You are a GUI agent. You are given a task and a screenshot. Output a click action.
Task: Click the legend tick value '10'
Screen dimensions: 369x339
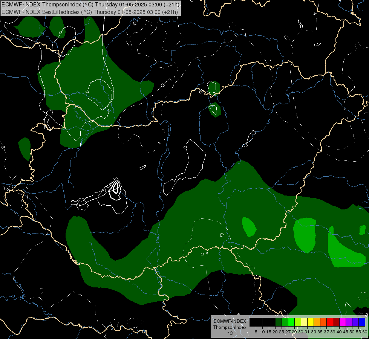pos(262,332)
